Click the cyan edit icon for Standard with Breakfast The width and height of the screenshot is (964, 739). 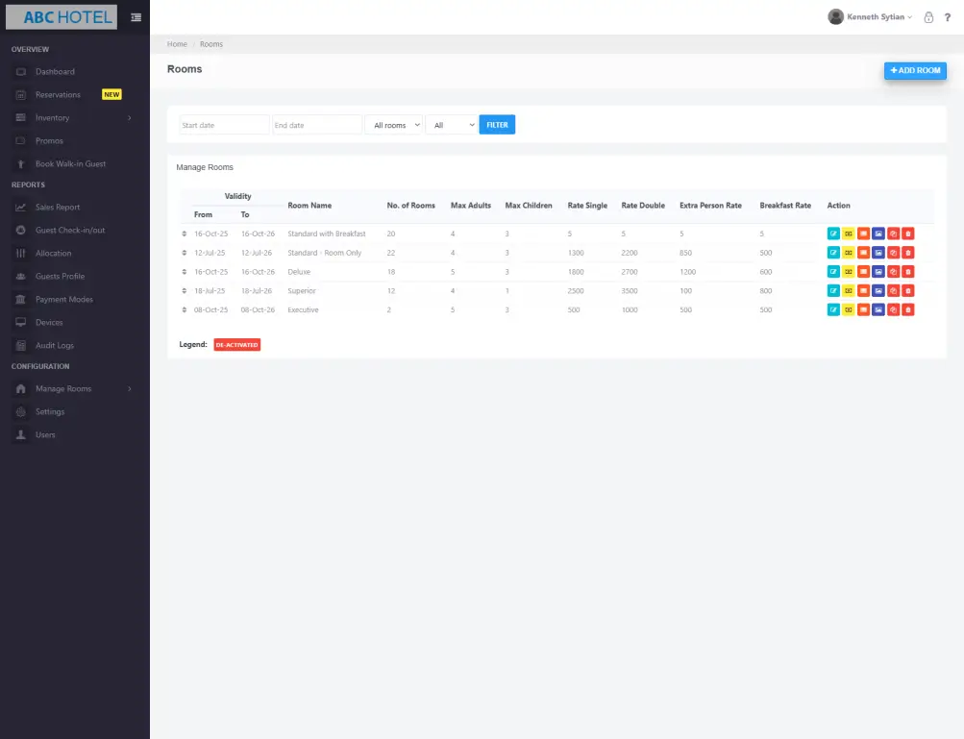[x=833, y=234]
